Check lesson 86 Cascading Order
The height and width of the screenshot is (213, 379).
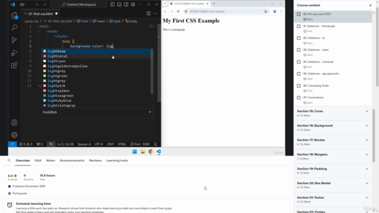[298, 86]
